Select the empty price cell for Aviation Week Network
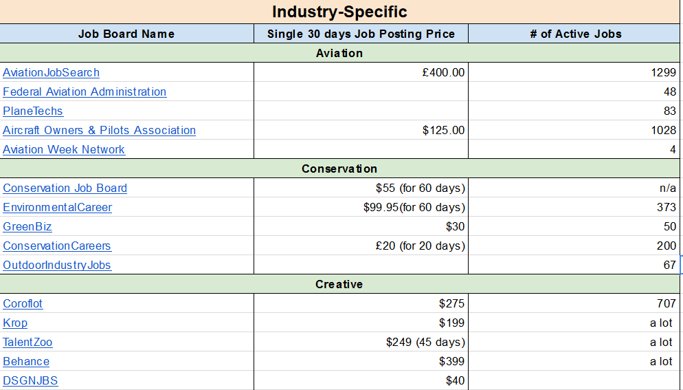Screen dimensions: 683x390 tap(361, 149)
